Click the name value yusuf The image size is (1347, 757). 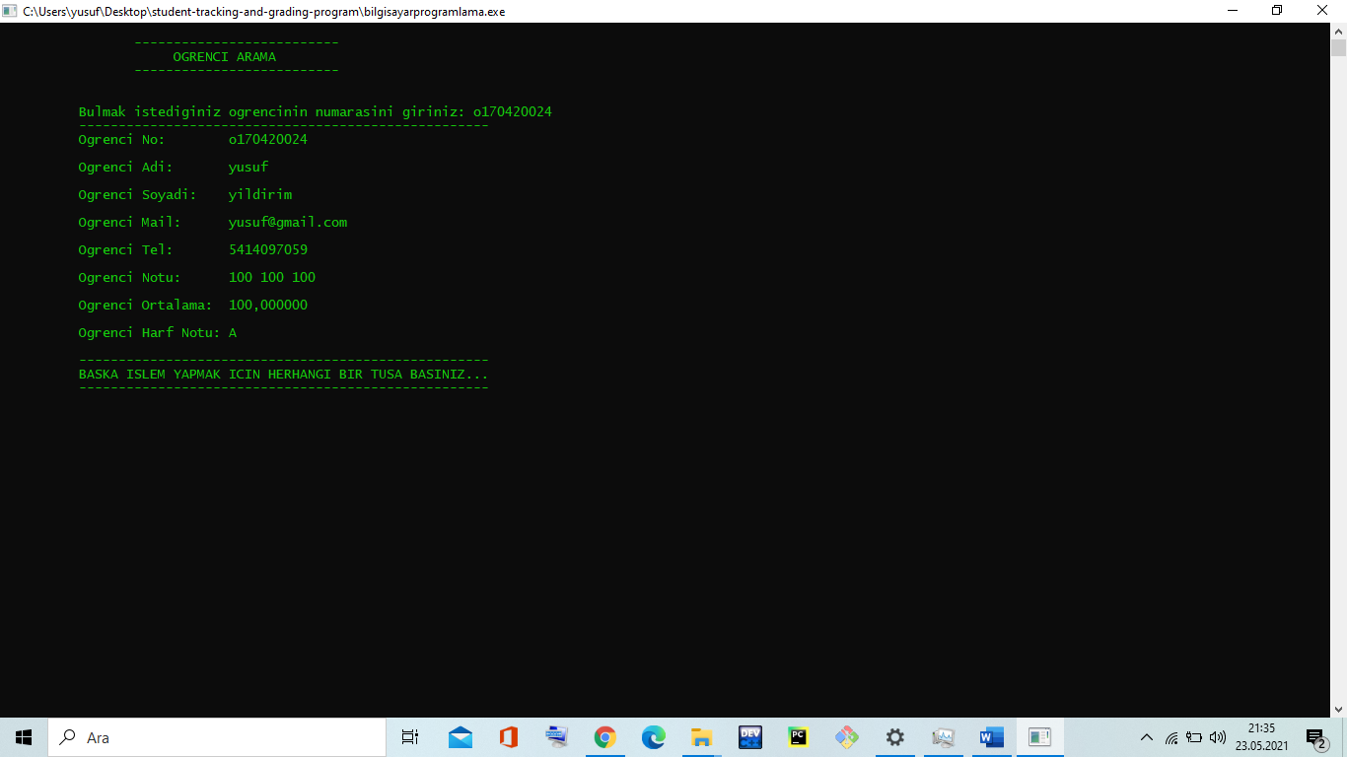[x=248, y=167]
